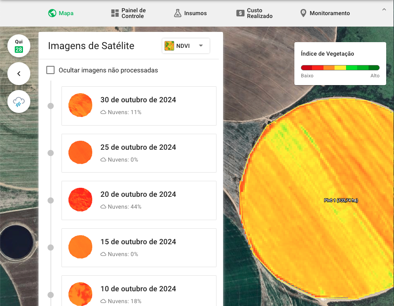
Task: Click the back arrow round button
Action: [19, 74]
